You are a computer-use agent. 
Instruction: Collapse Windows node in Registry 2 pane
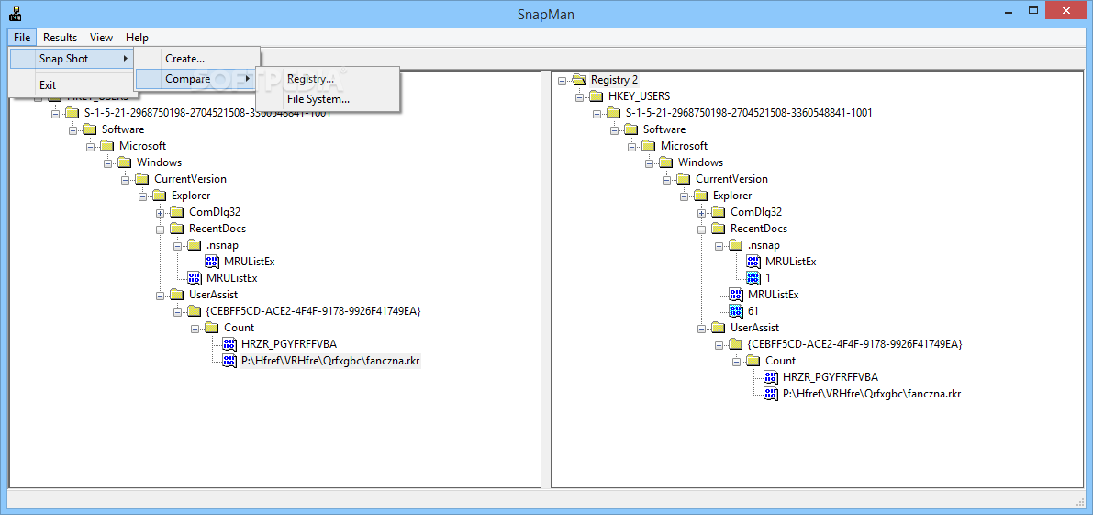[649, 162]
